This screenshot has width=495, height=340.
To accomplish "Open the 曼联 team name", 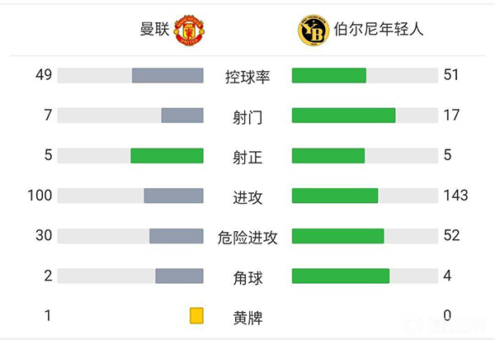I will (153, 31).
